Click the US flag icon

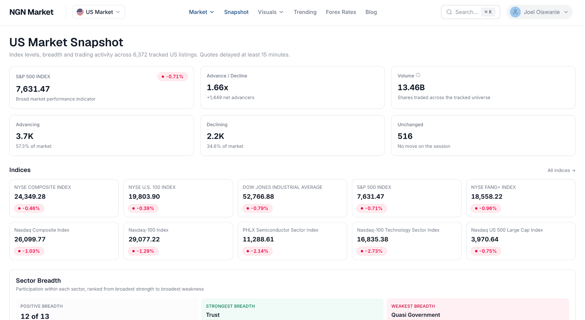pyautogui.click(x=80, y=12)
